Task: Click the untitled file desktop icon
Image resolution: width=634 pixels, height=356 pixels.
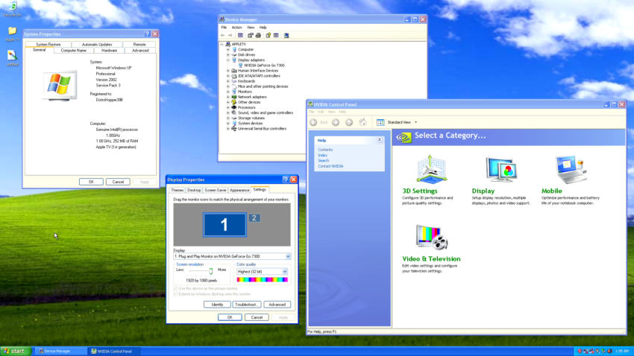Action: pos(12,56)
